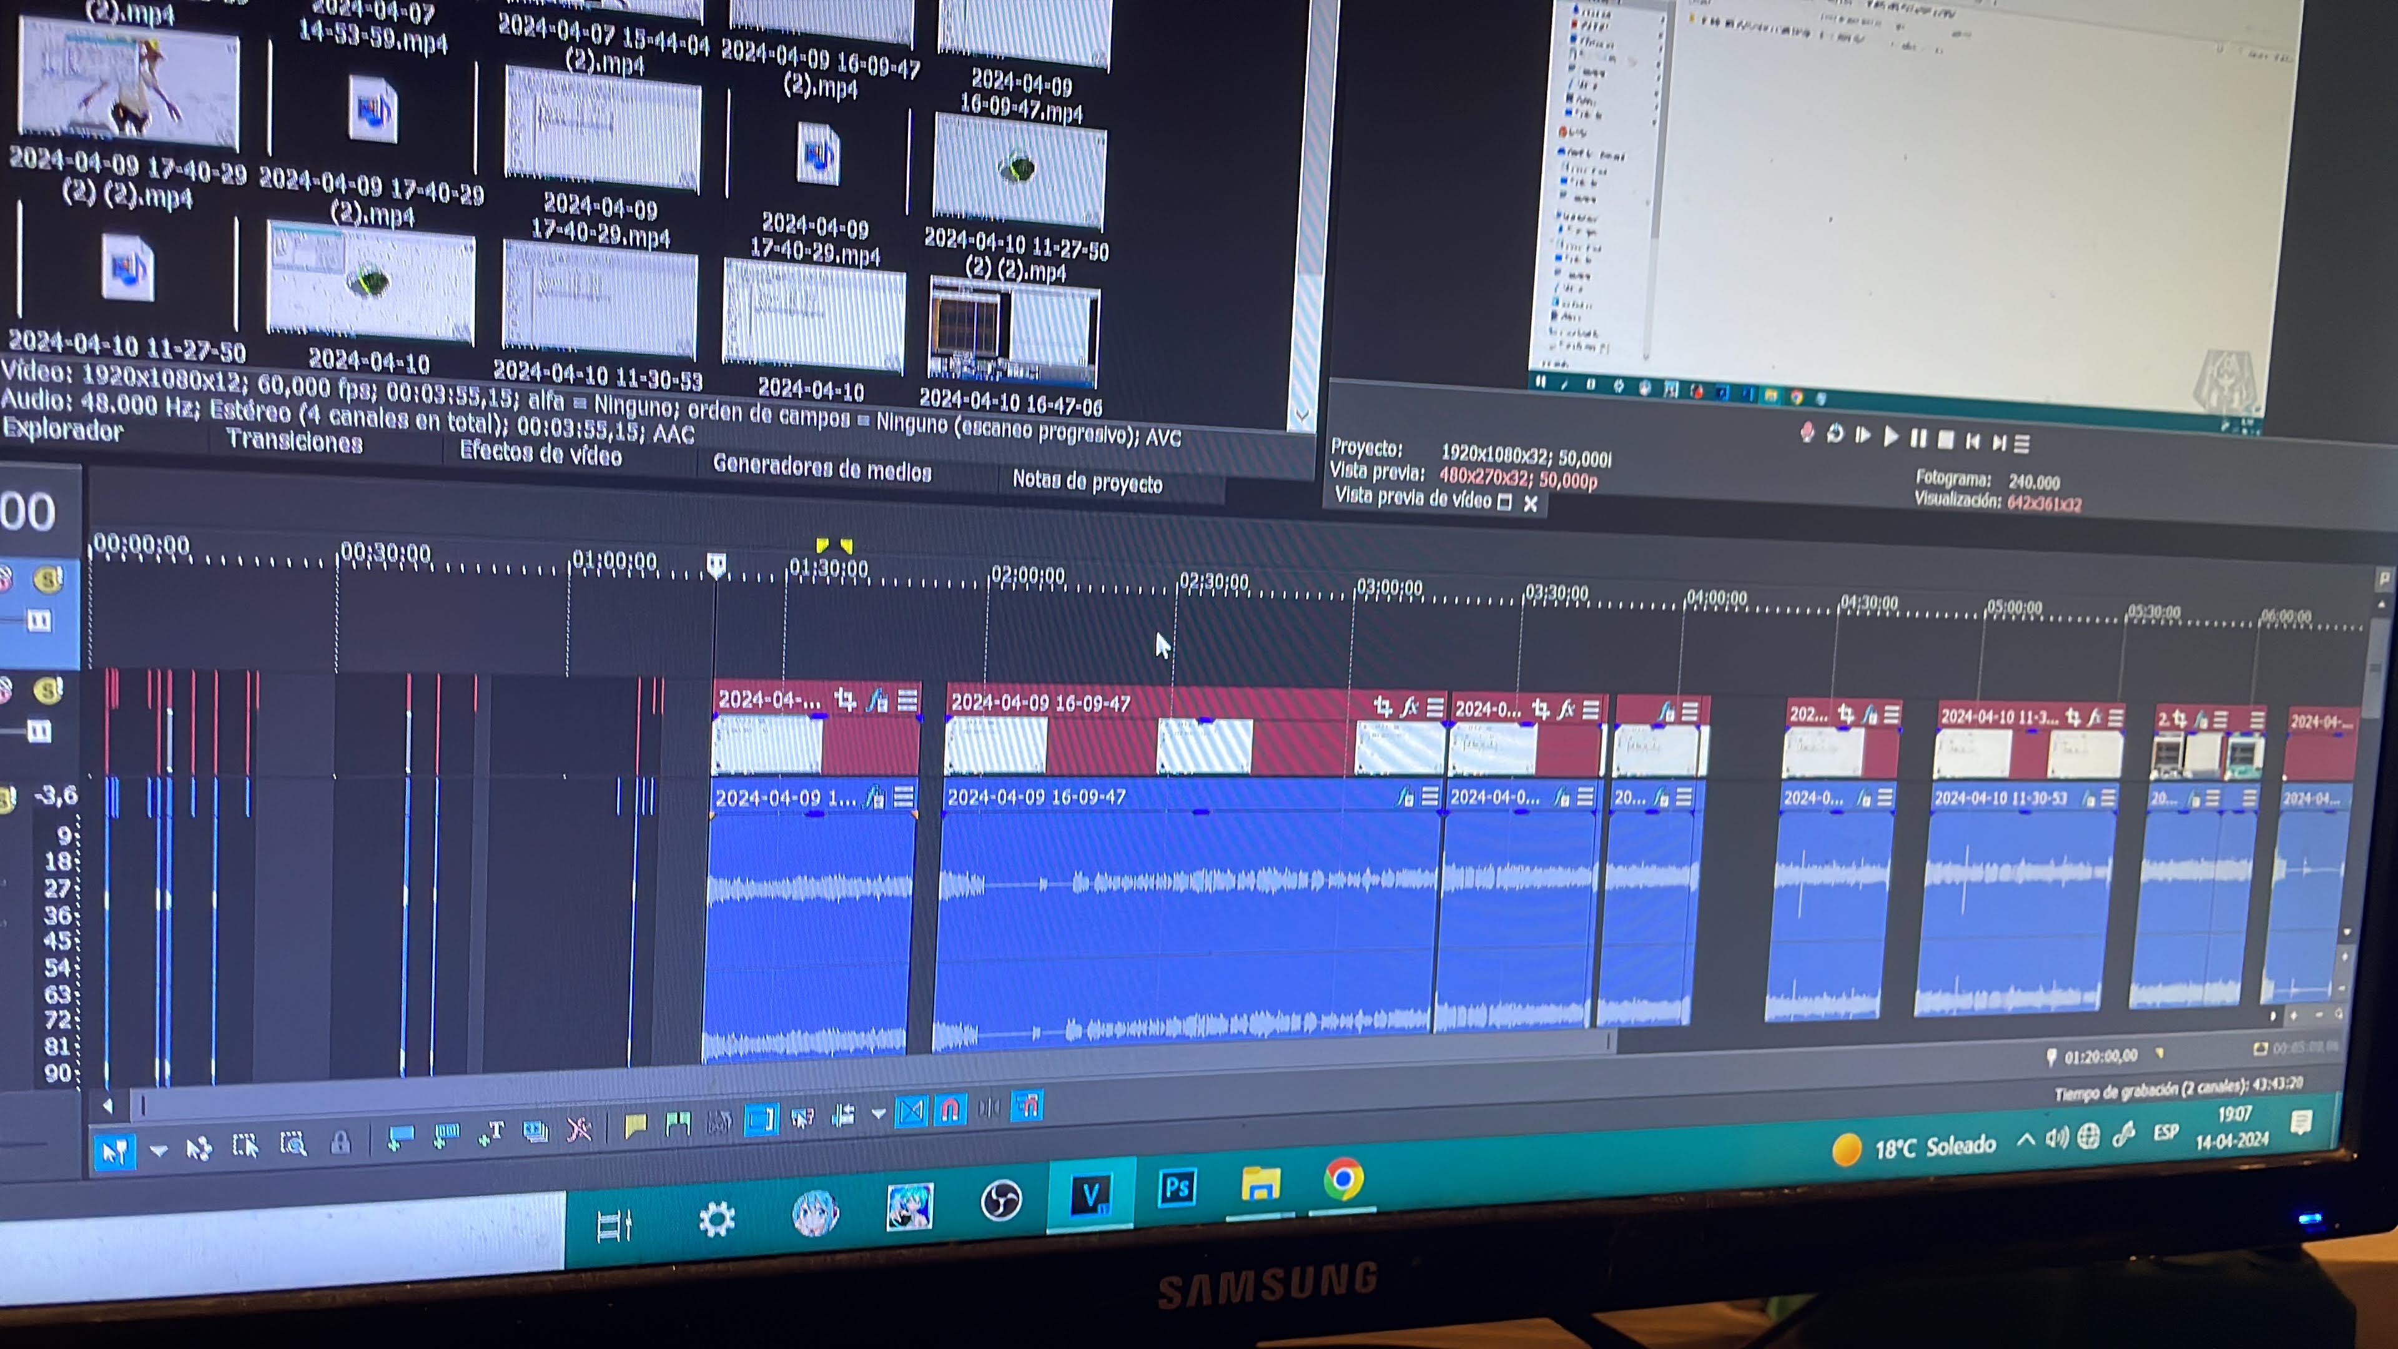Select the Zoom edit tool
The width and height of the screenshot is (2398, 1349).
point(294,1142)
